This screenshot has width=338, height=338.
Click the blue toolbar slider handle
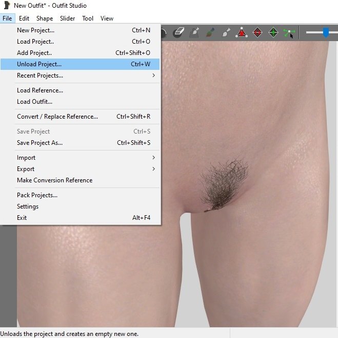tap(326, 32)
